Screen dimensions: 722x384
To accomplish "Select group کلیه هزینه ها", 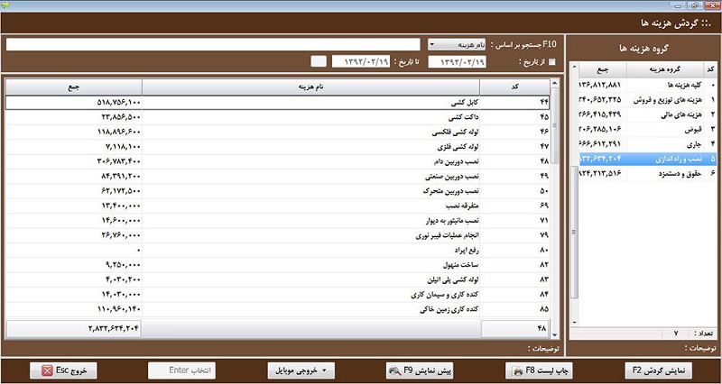I will [x=647, y=86].
